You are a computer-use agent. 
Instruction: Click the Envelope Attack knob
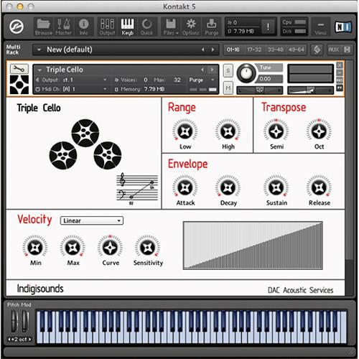tap(185, 187)
